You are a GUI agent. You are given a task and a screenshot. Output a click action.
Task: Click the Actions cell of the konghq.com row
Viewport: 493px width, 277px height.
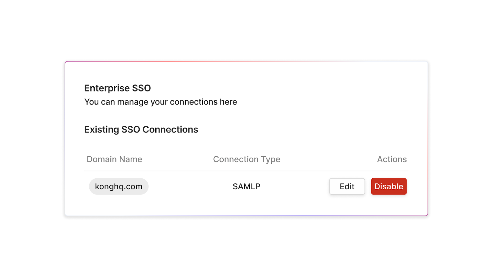tap(368, 186)
